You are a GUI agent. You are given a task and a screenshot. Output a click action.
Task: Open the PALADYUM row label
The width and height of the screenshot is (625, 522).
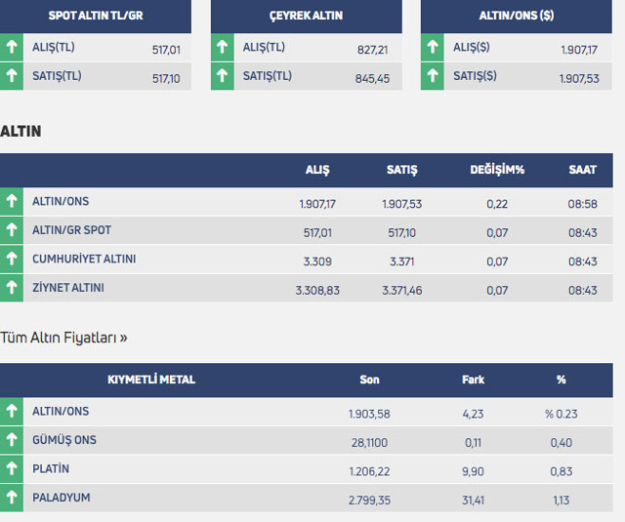[61, 498]
